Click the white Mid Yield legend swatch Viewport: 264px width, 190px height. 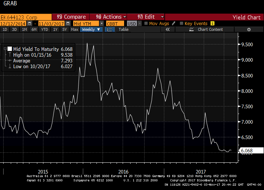[x=10, y=49]
